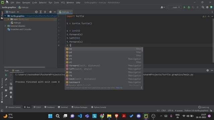Select opened file locate target icon in Project panel
This screenshot has width=214, height=120.
(x=36, y=12)
